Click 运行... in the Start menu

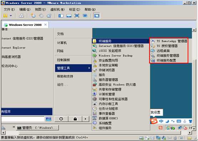click(62, 84)
